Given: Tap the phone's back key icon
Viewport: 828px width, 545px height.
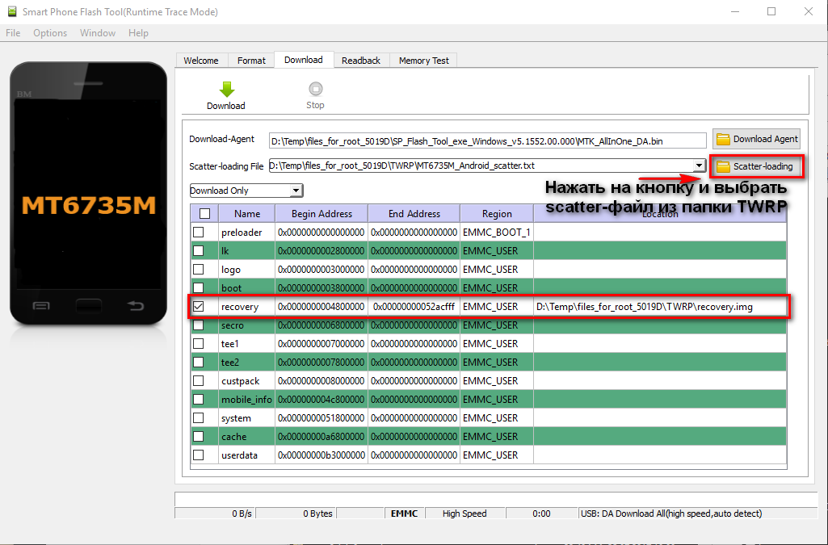Looking at the screenshot, I should coord(136,306).
